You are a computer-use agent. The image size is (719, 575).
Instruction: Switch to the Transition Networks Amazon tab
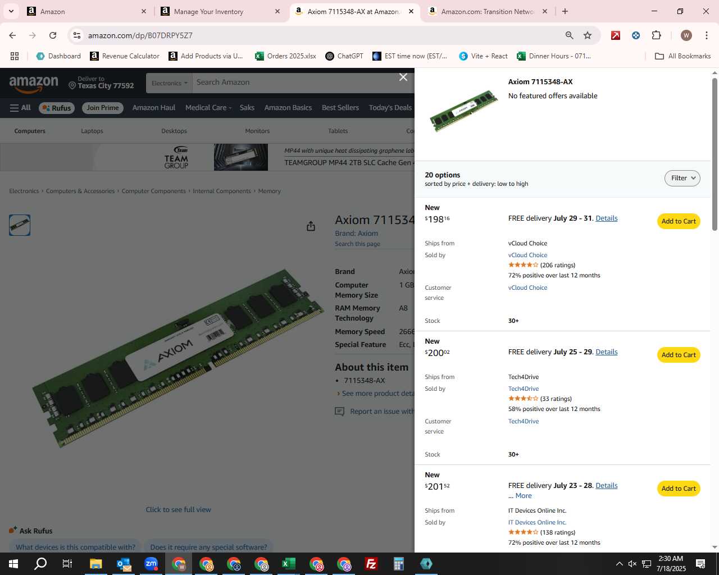[x=487, y=11]
